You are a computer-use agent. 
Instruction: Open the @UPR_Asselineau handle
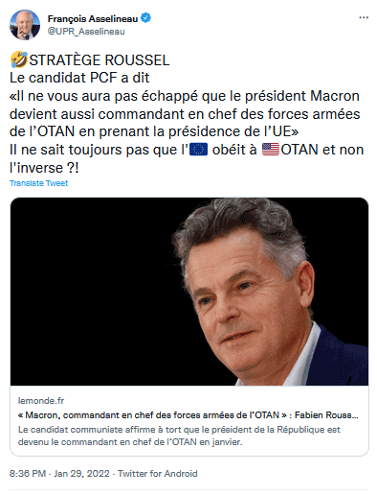point(86,32)
